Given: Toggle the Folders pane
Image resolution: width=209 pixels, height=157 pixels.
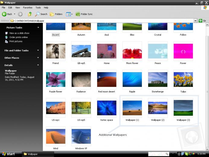Looking at the screenshot, I should (56, 14).
